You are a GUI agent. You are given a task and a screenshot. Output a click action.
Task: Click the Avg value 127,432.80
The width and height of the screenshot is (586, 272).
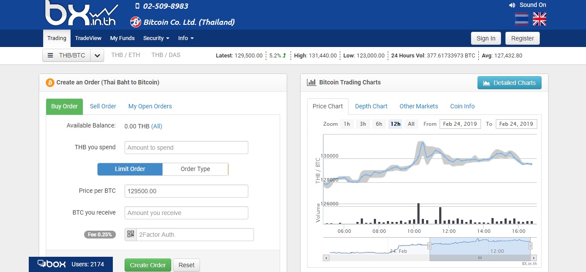[508, 56]
